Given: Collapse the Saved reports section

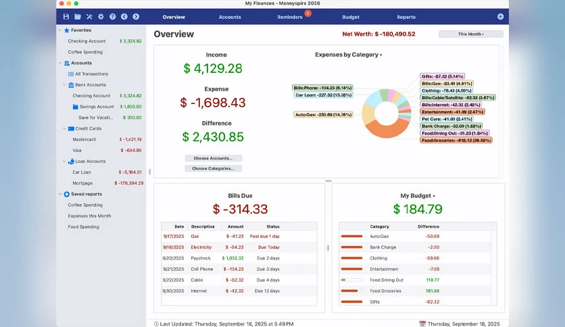Looking at the screenshot, I should coord(60,194).
